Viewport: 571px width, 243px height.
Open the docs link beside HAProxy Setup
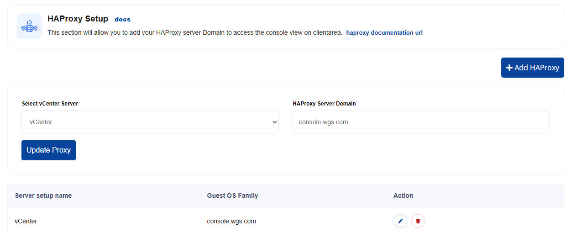coord(122,19)
